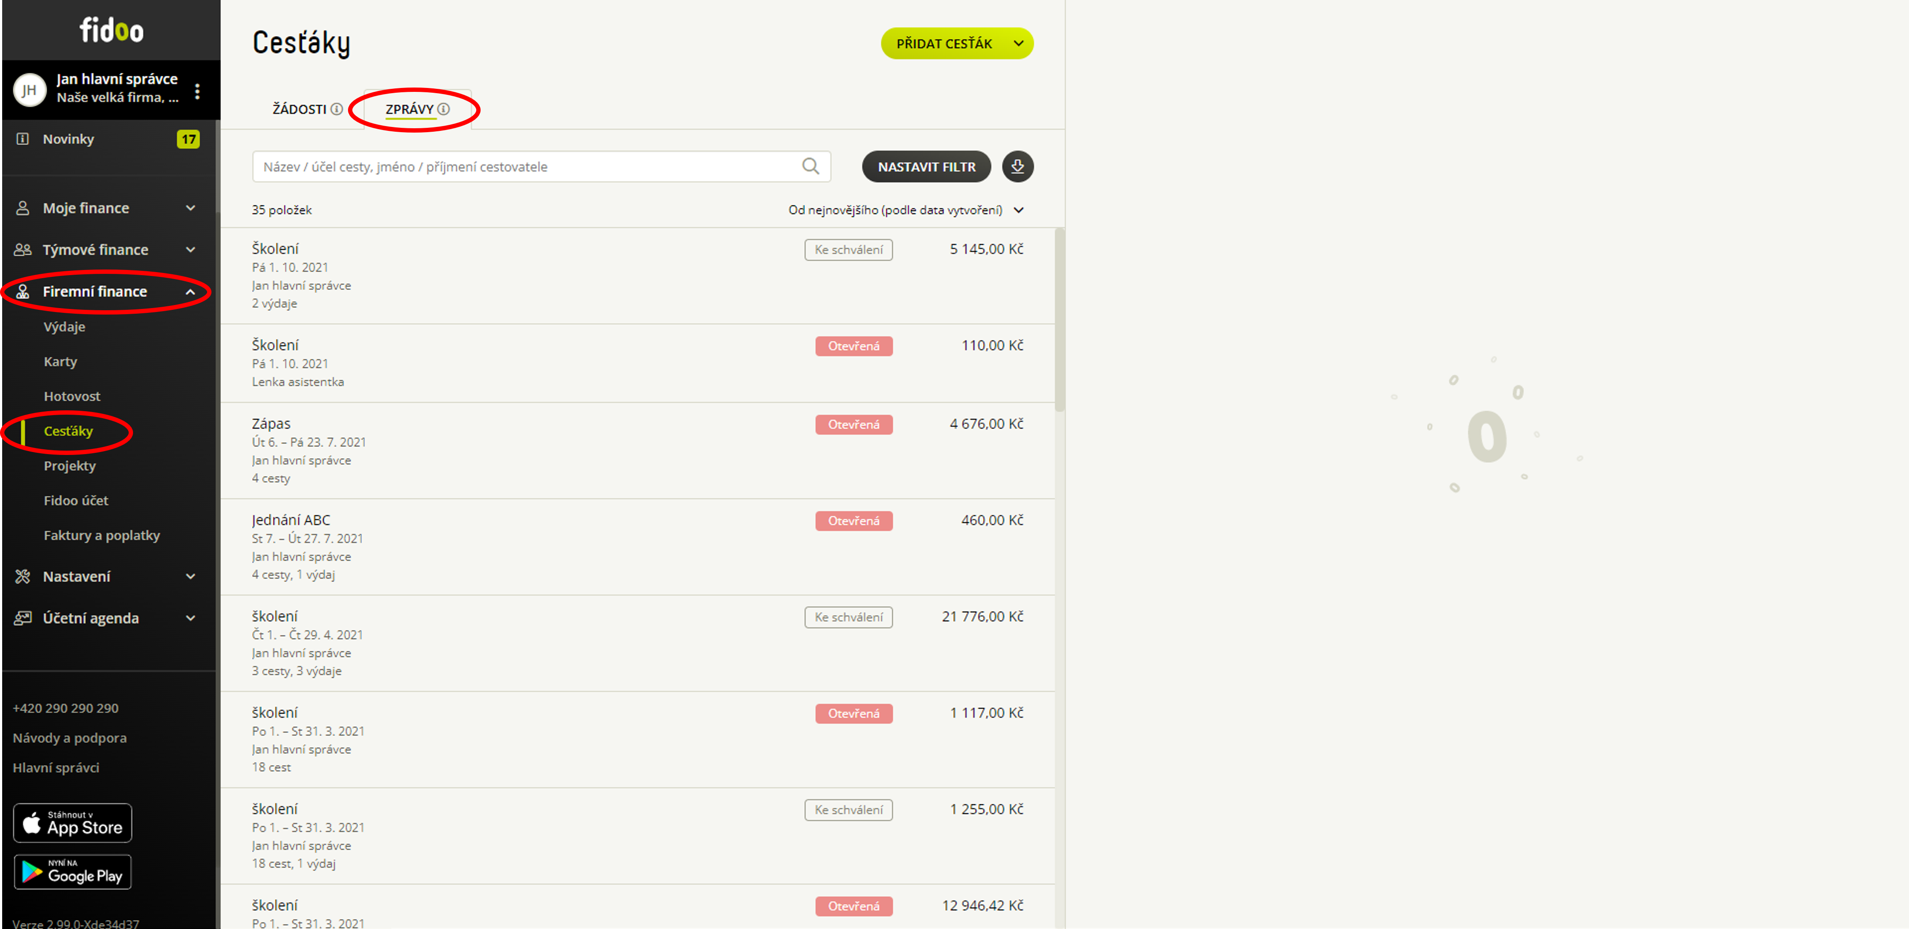
Task: Open the školení report for 12 946,42 Kč
Action: pos(637,907)
